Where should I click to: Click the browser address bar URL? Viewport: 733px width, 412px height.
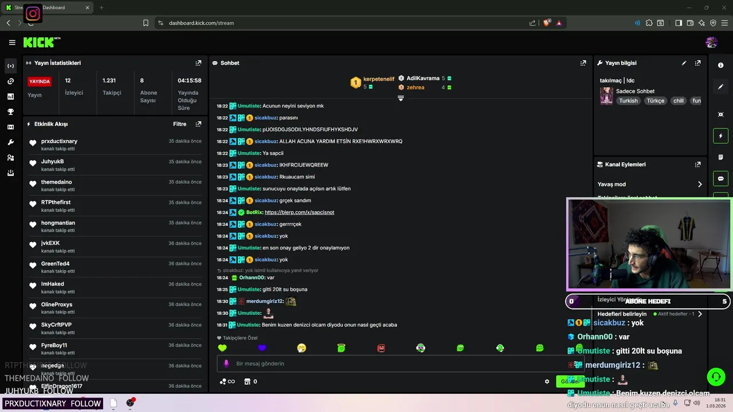coord(201,23)
